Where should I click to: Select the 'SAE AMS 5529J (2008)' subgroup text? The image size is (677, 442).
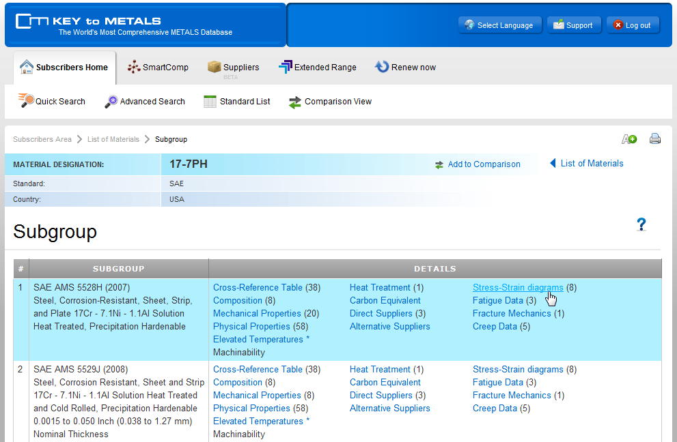pos(81,370)
